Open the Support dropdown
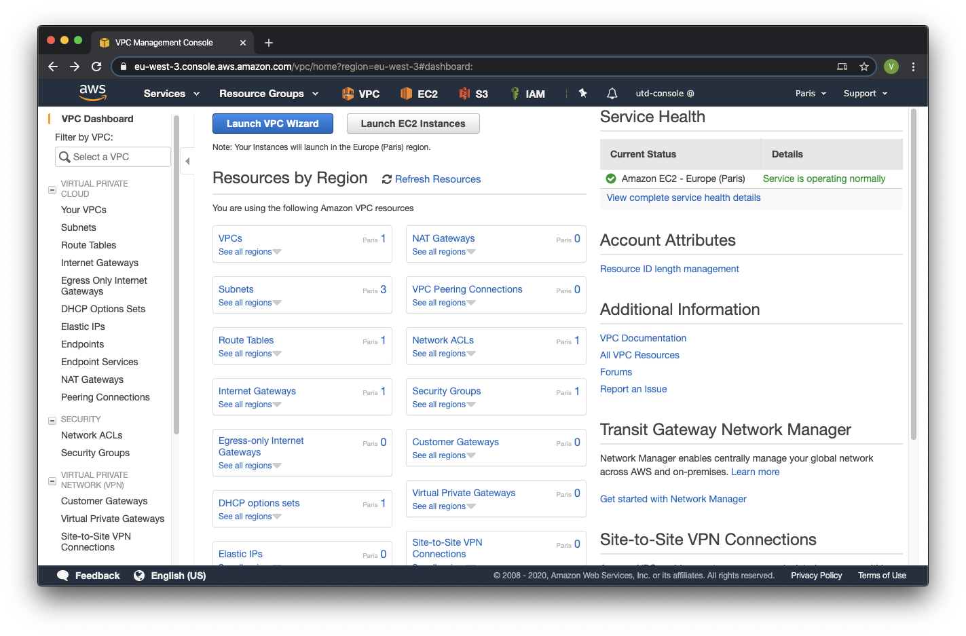Image resolution: width=966 pixels, height=636 pixels. (866, 94)
